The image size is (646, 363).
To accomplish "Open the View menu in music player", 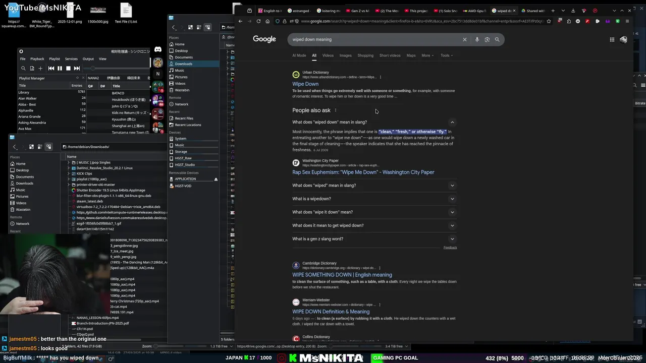I will point(102,58).
